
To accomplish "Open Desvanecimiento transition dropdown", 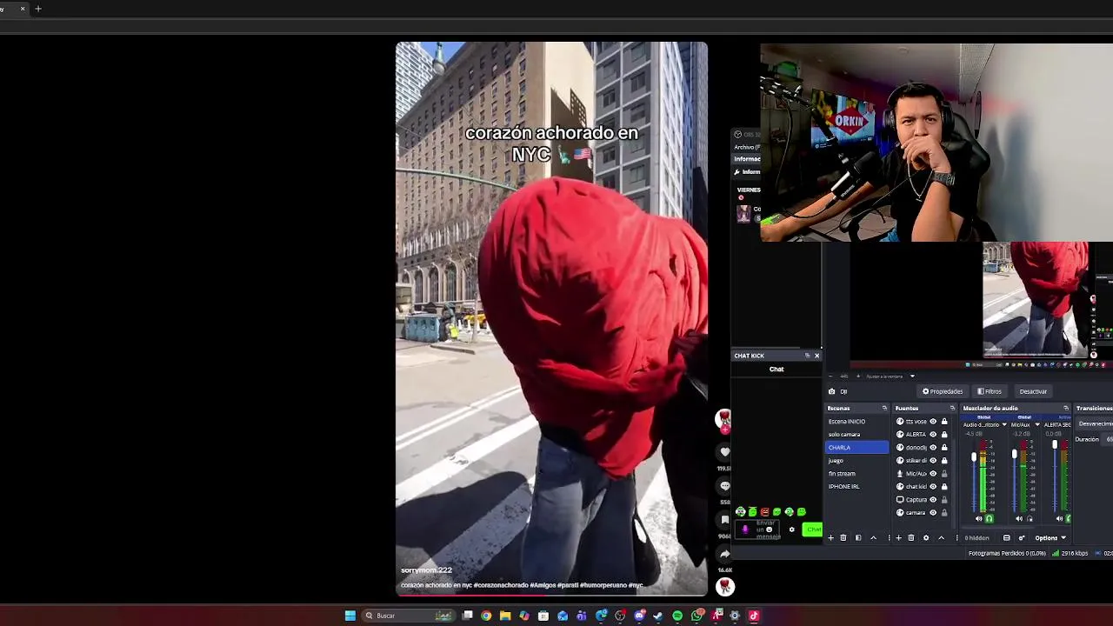I will pyautogui.click(x=1096, y=423).
